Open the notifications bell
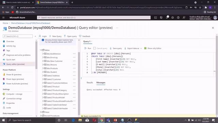The image size is (218, 123). (167, 17)
